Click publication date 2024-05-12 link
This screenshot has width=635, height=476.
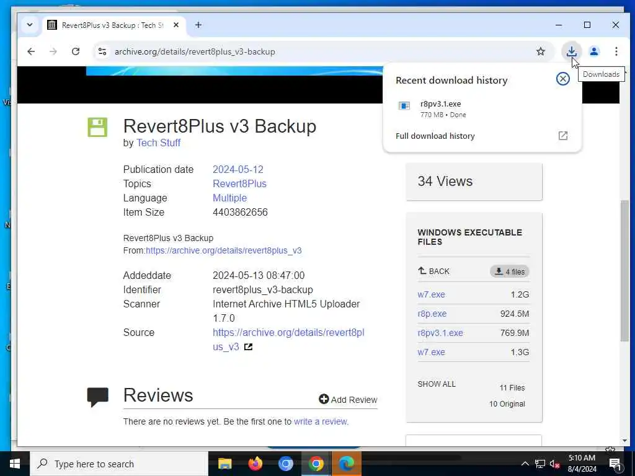pos(238,169)
